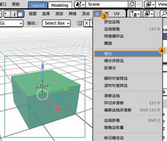Click the outliner search magnifier icon
Image resolution: width=167 pixels, height=141 pixels.
164,14
